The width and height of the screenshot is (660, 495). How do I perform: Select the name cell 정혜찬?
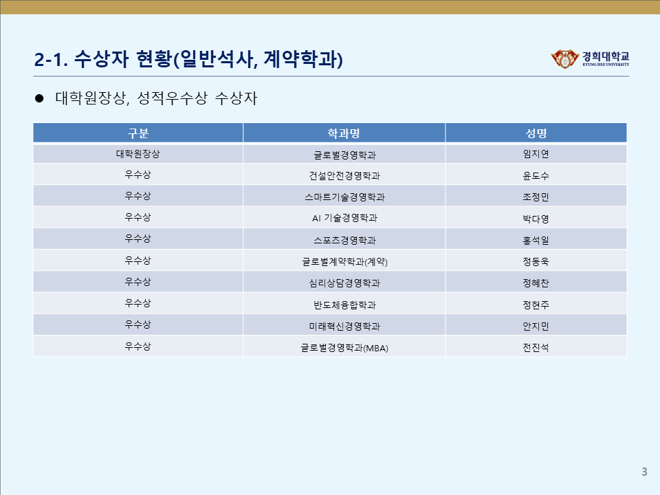click(x=536, y=283)
